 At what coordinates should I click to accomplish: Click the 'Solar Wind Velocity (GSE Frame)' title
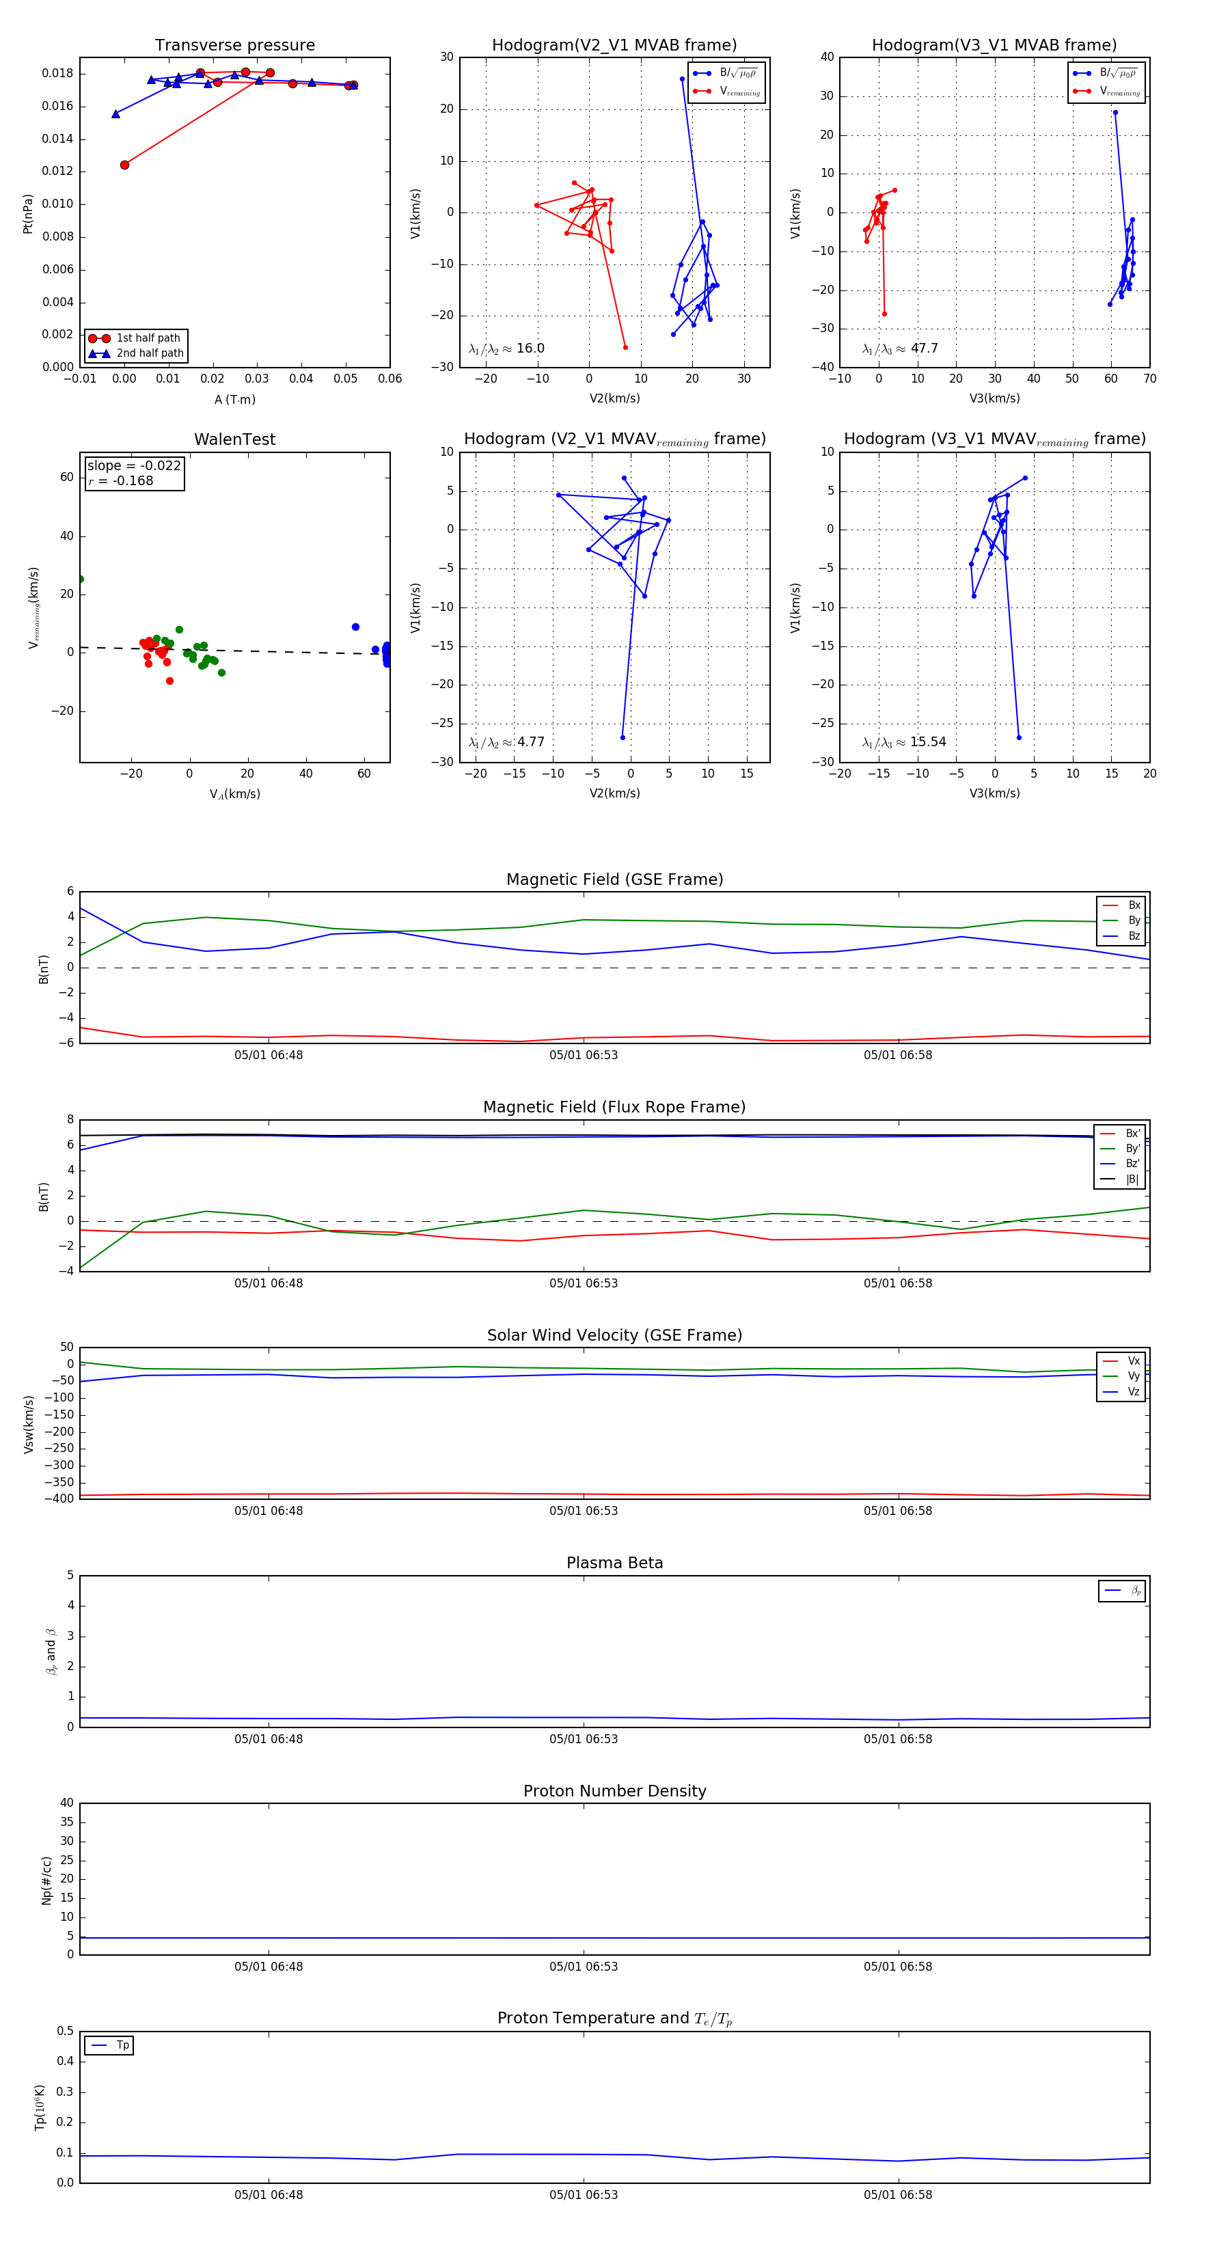[x=614, y=1335]
